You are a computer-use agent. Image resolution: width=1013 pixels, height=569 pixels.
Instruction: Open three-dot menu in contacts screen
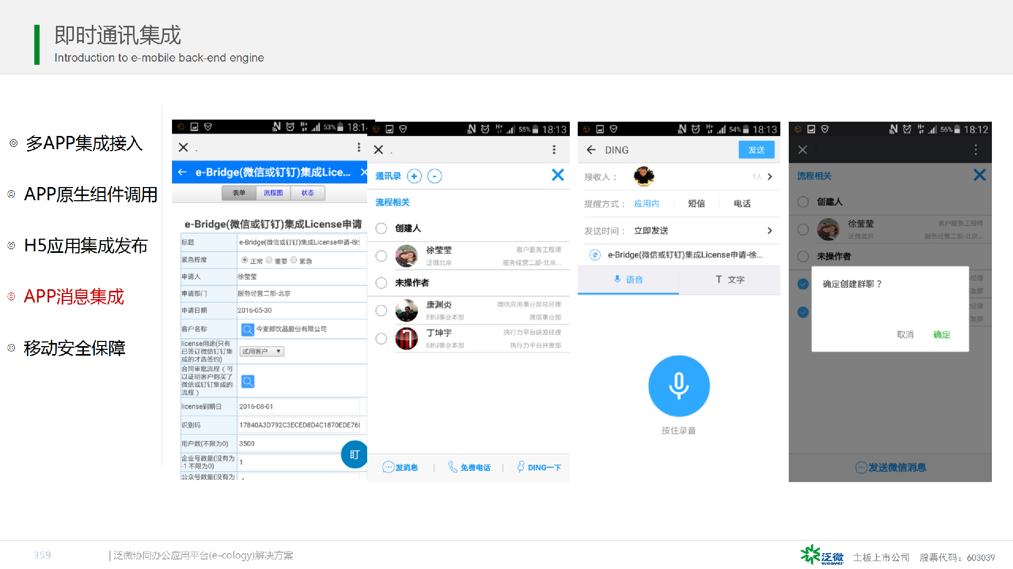coord(554,150)
